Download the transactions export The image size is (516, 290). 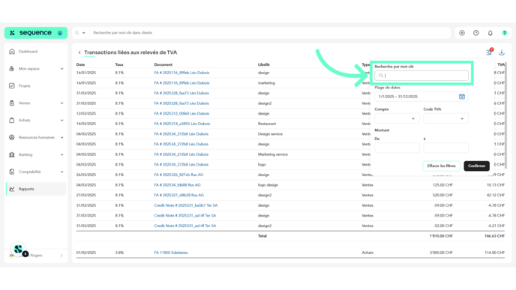click(x=502, y=52)
